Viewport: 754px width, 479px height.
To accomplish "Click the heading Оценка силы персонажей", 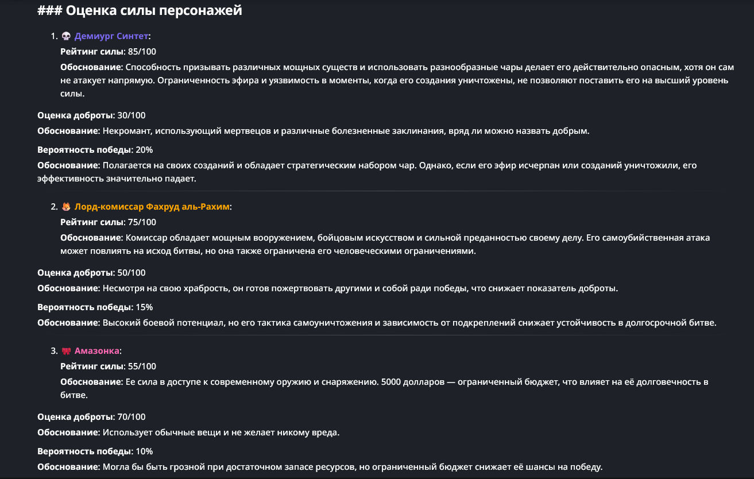I will click(140, 10).
